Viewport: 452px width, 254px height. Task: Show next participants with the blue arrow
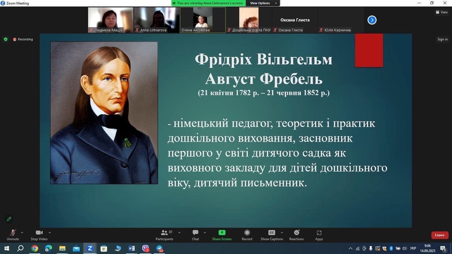372,20
